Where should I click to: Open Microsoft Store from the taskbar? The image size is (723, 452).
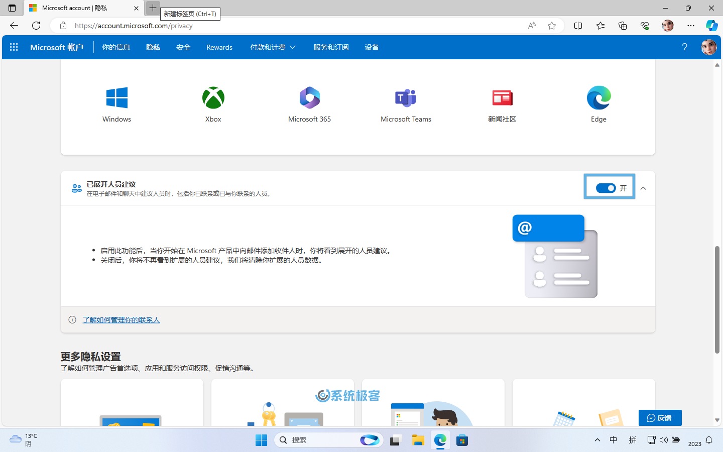click(462, 440)
